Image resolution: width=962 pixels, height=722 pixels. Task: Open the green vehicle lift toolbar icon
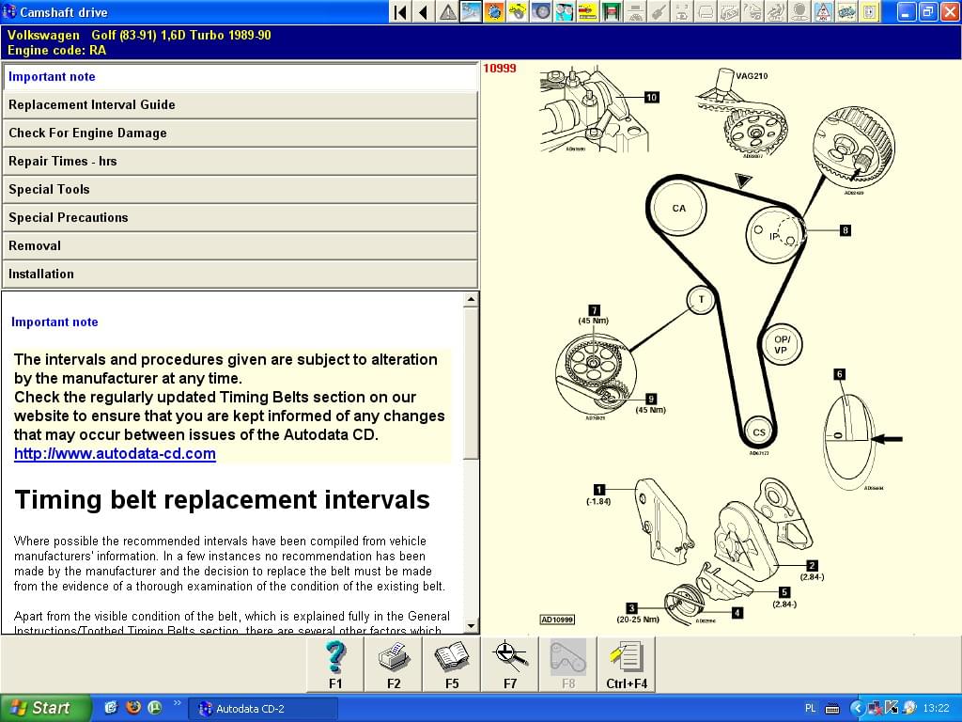click(611, 11)
